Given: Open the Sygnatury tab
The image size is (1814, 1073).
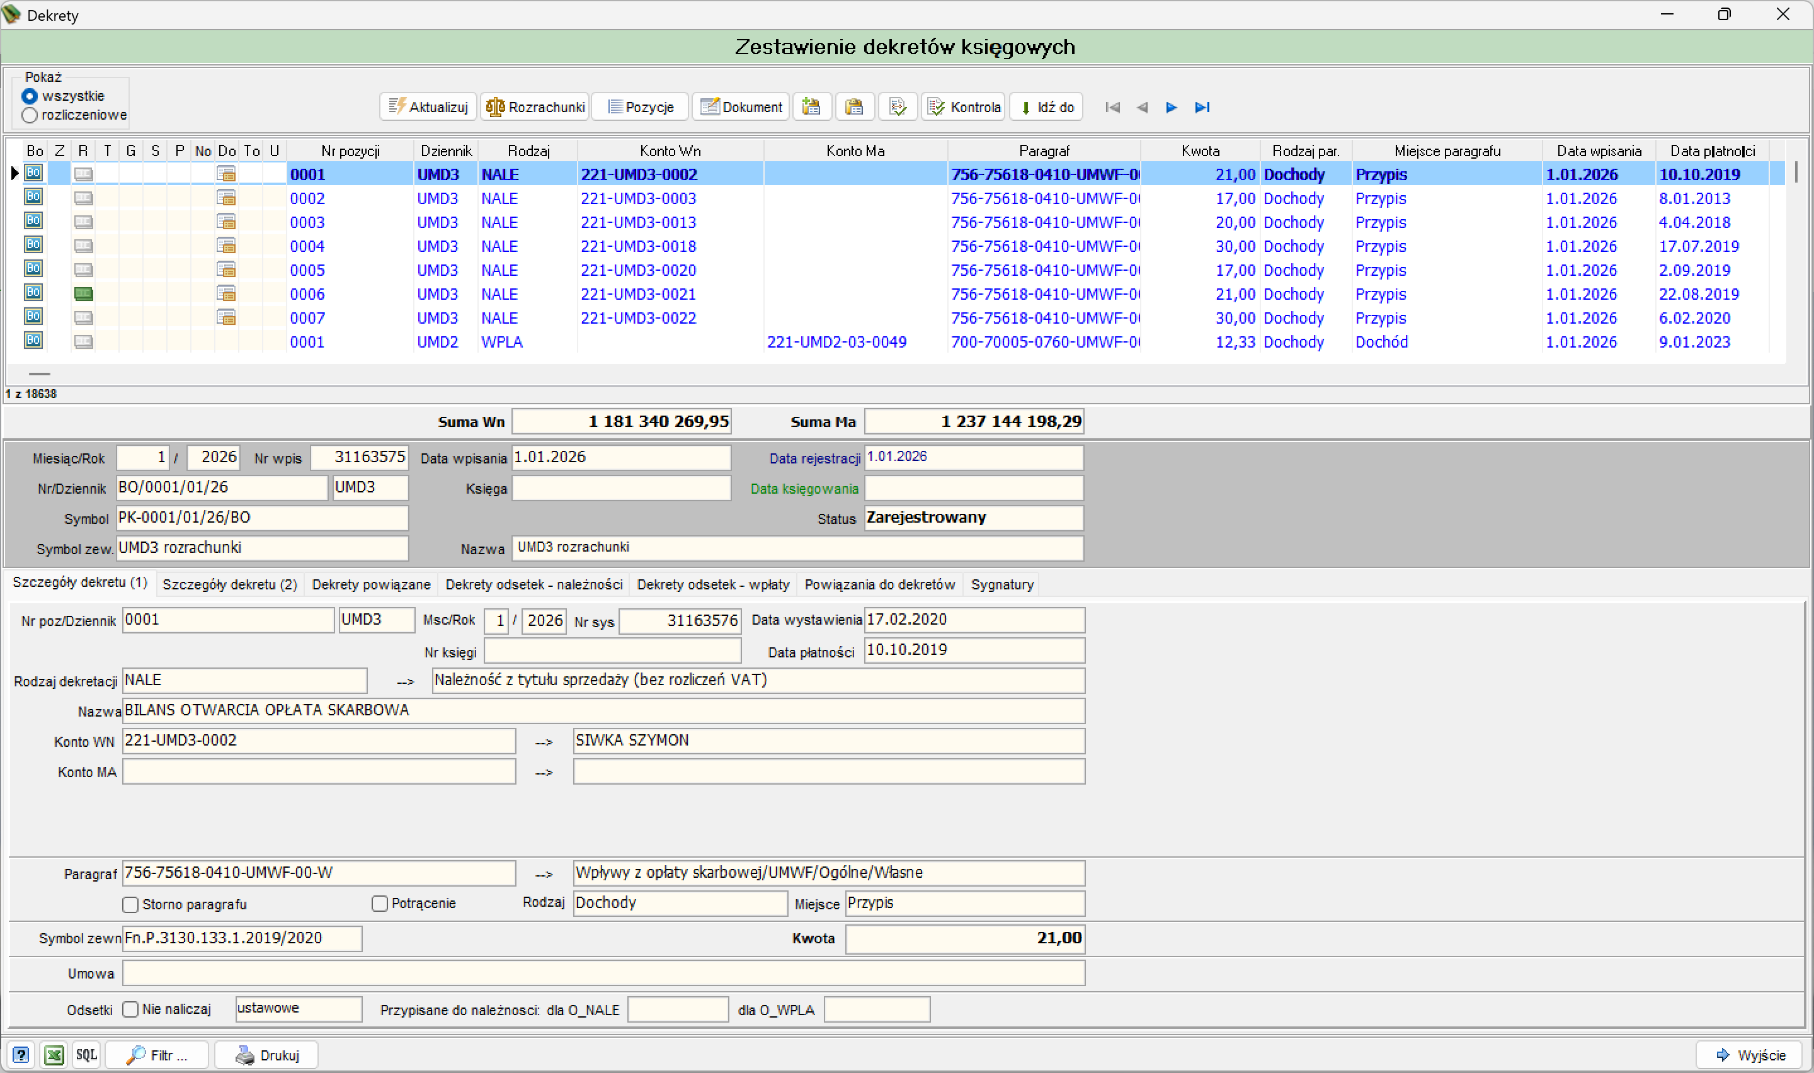Looking at the screenshot, I should pos(1002,584).
